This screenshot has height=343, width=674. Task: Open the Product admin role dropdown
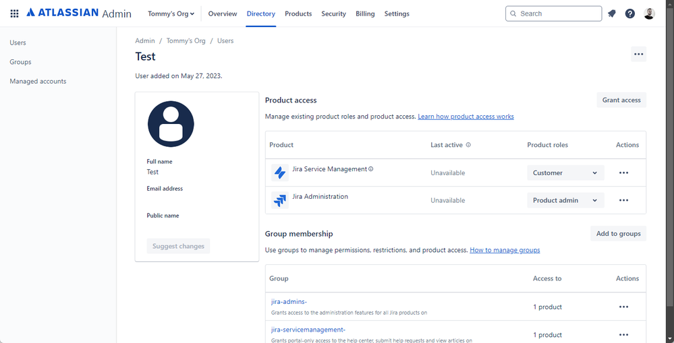click(x=565, y=200)
